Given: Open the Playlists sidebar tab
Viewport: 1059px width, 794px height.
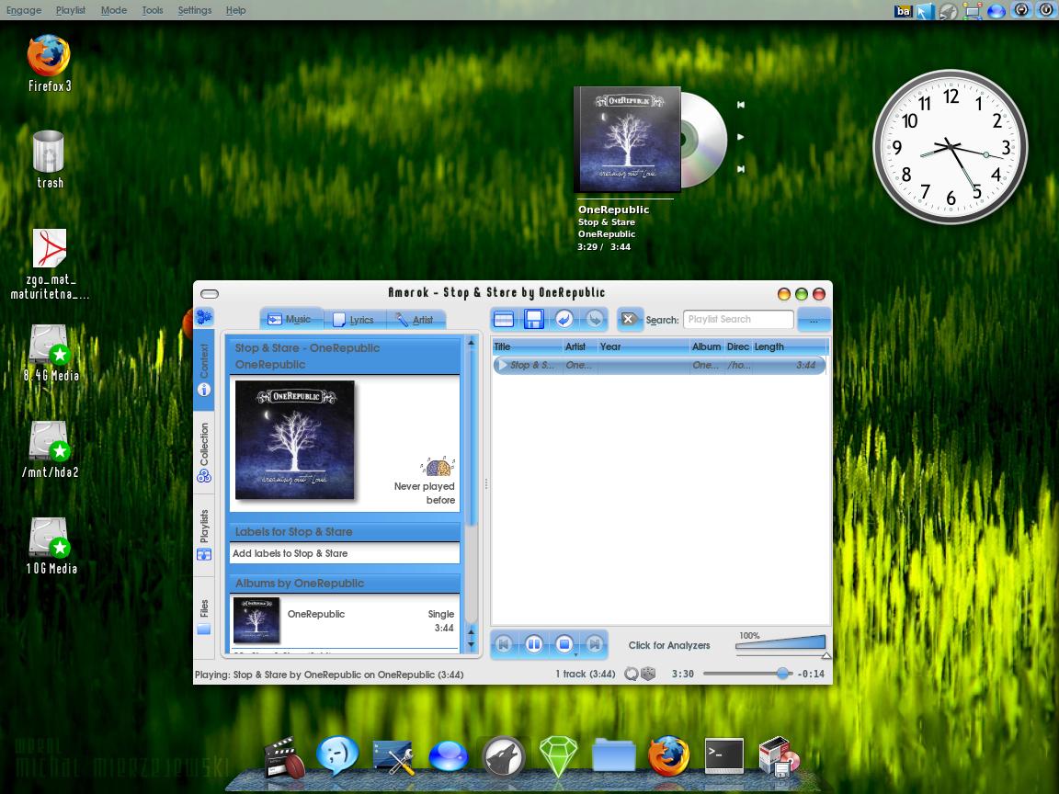Looking at the screenshot, I should [204, 535].
